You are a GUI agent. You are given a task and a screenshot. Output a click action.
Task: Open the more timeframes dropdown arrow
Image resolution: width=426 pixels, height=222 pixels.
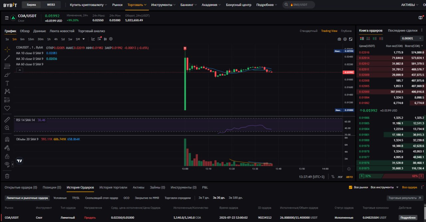[x=84, y=39]
